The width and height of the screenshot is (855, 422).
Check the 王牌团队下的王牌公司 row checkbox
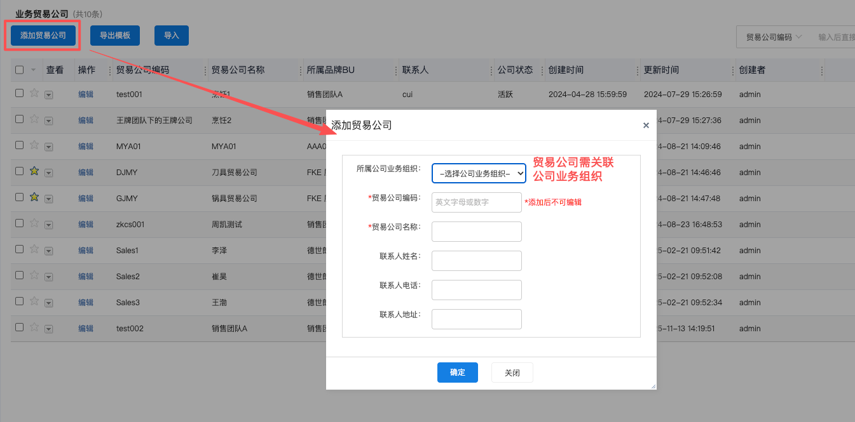coord(19,119)
